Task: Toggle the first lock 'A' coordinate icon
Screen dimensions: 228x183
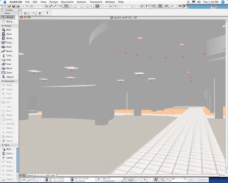Action: (47, 180)
